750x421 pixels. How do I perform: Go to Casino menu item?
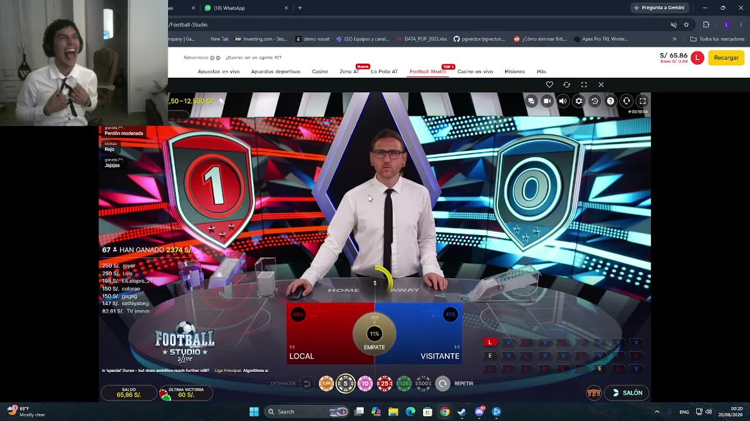click(320, 71)
